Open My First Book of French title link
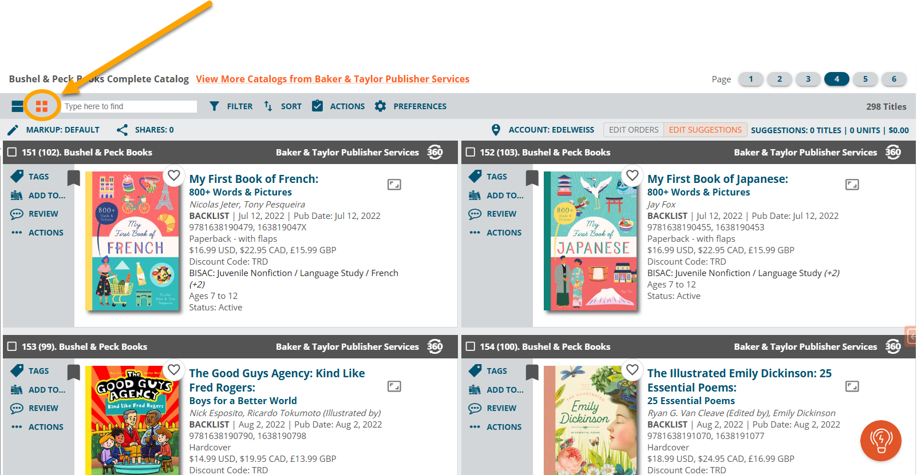The image size is (917, 475). click(x=254, y=179)
